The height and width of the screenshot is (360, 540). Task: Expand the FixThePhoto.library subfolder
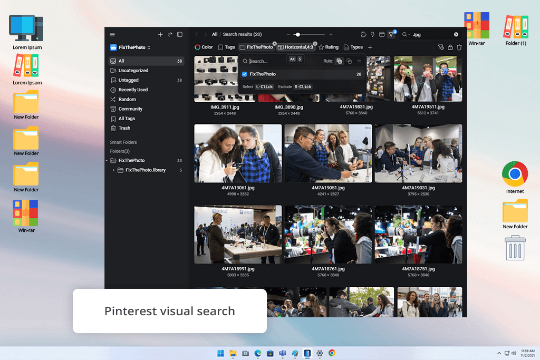click(x=114, y=170)
